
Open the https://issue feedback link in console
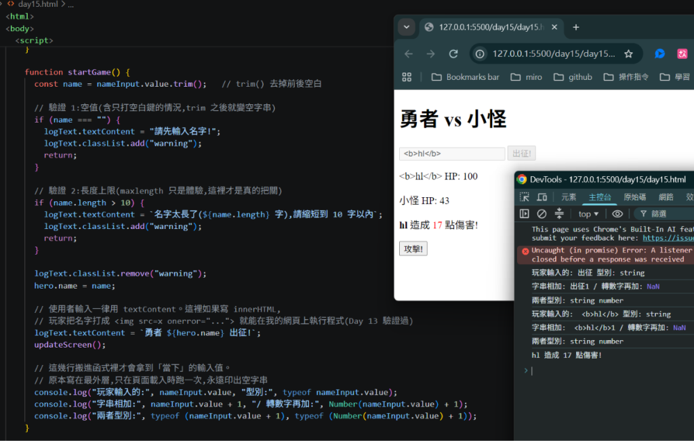[x=668, y=238]
